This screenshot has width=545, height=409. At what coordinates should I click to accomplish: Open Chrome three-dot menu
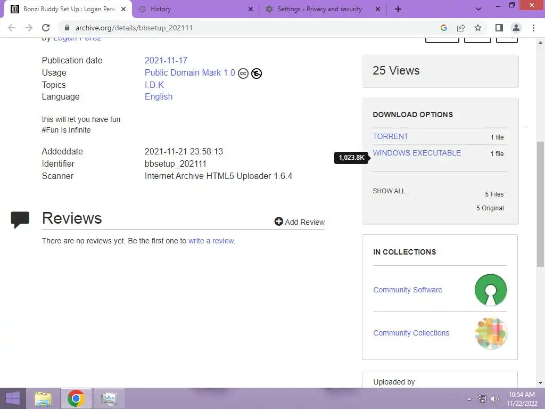click(x=533, y=28)
